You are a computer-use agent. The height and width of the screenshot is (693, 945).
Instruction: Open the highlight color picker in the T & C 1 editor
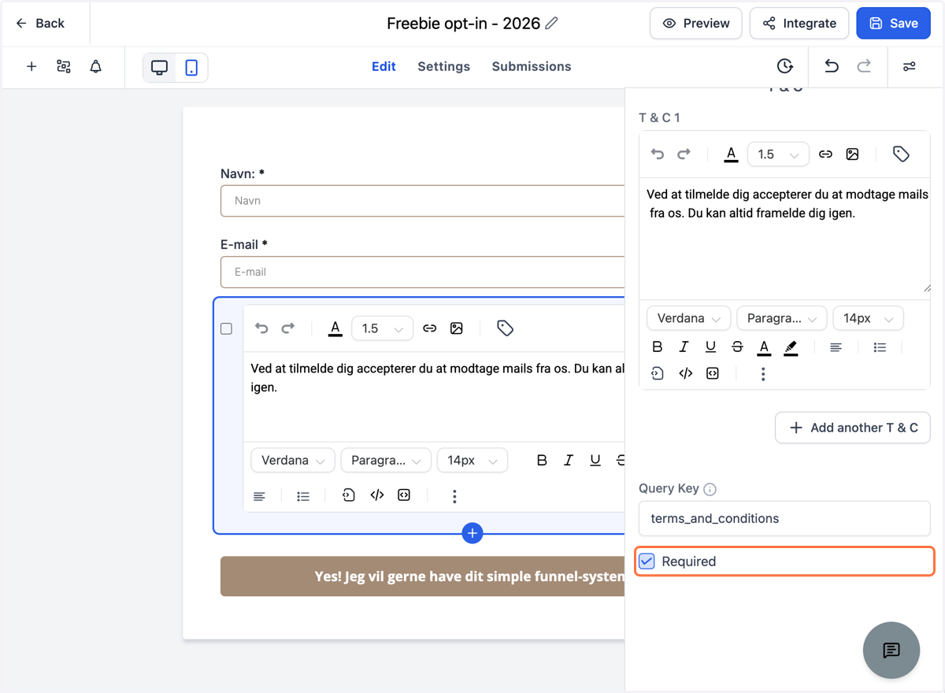tap(791, 347)
